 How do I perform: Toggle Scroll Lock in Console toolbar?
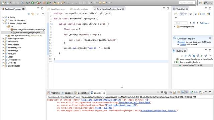[175, 92]
